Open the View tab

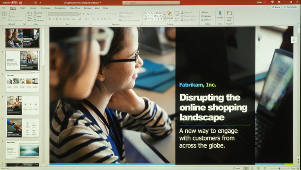97,8
